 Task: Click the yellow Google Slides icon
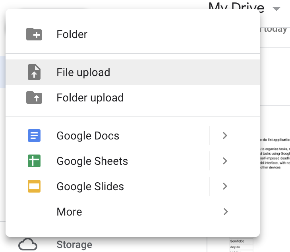click(x=34, y=186)
